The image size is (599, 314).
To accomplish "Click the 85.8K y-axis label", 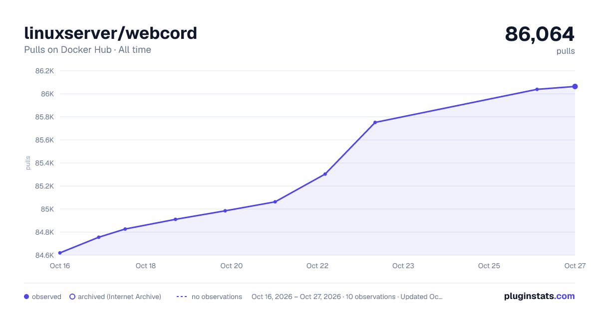I will tap(44, 117).
